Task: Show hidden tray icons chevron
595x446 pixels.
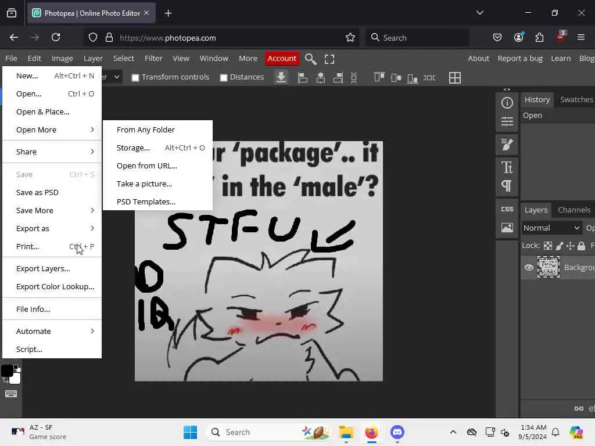Action: click(453, 432)
